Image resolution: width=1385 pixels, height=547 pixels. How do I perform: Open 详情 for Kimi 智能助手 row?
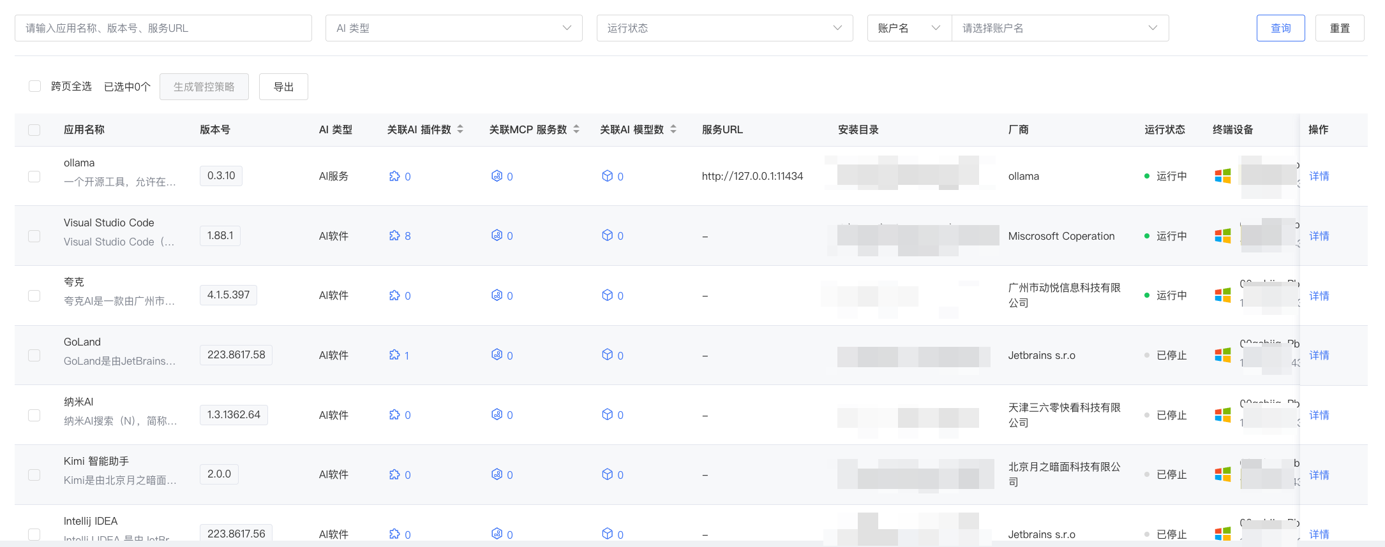click(1319, 475)
